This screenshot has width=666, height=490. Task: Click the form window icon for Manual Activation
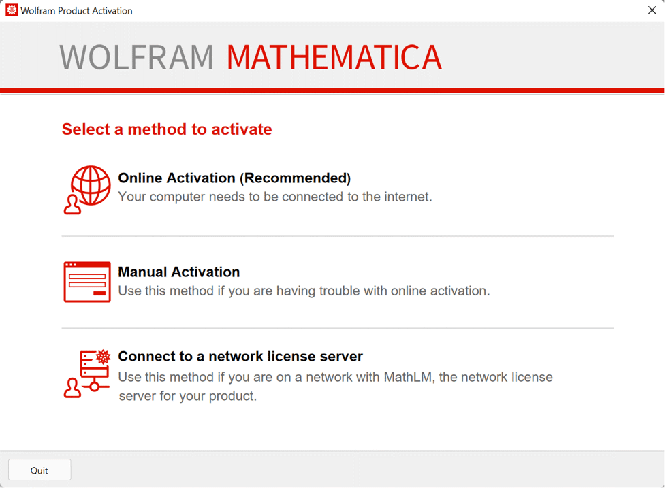click(86, 280)
